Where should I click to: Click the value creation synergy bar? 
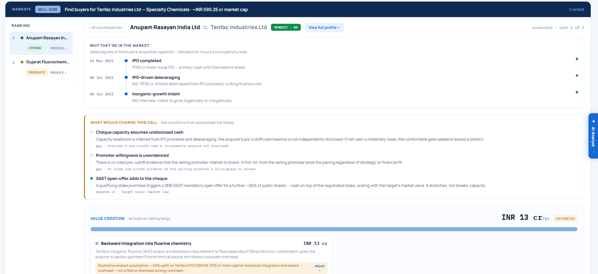334,229
